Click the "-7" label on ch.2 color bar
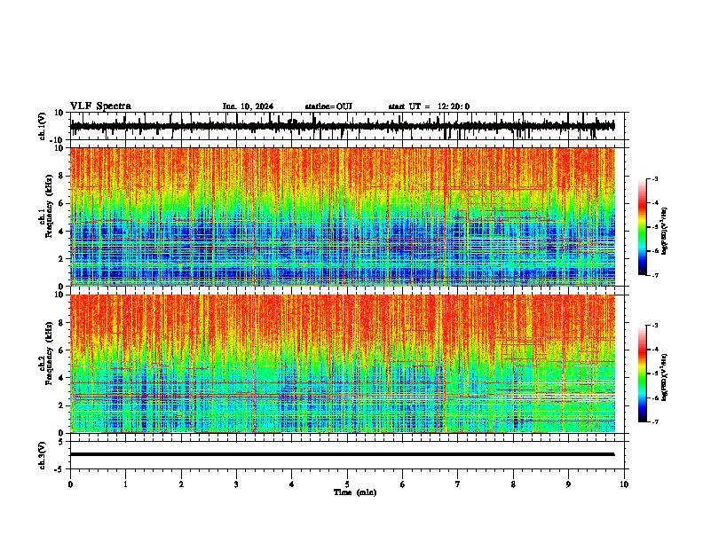 [654, 422]
